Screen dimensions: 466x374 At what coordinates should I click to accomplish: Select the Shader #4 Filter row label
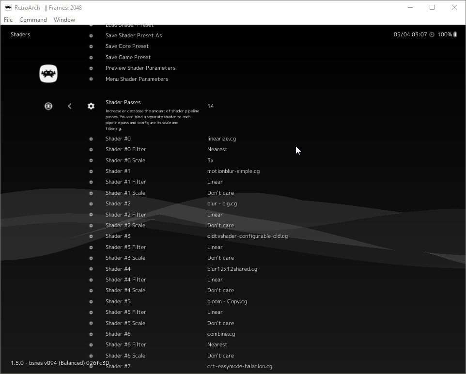point(126,280)
